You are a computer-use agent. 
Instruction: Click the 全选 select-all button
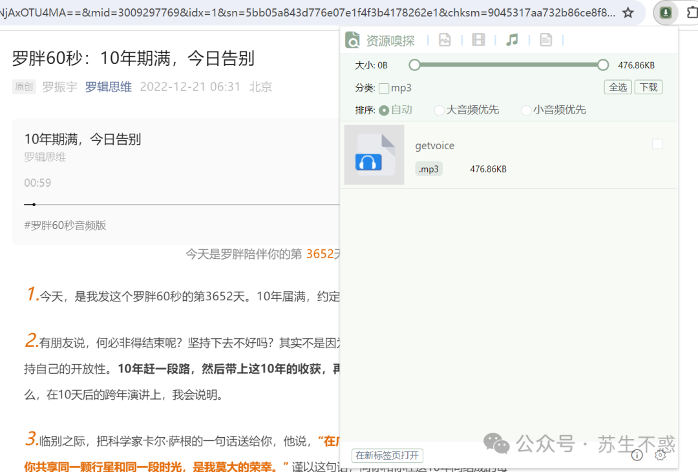[618, 87]
